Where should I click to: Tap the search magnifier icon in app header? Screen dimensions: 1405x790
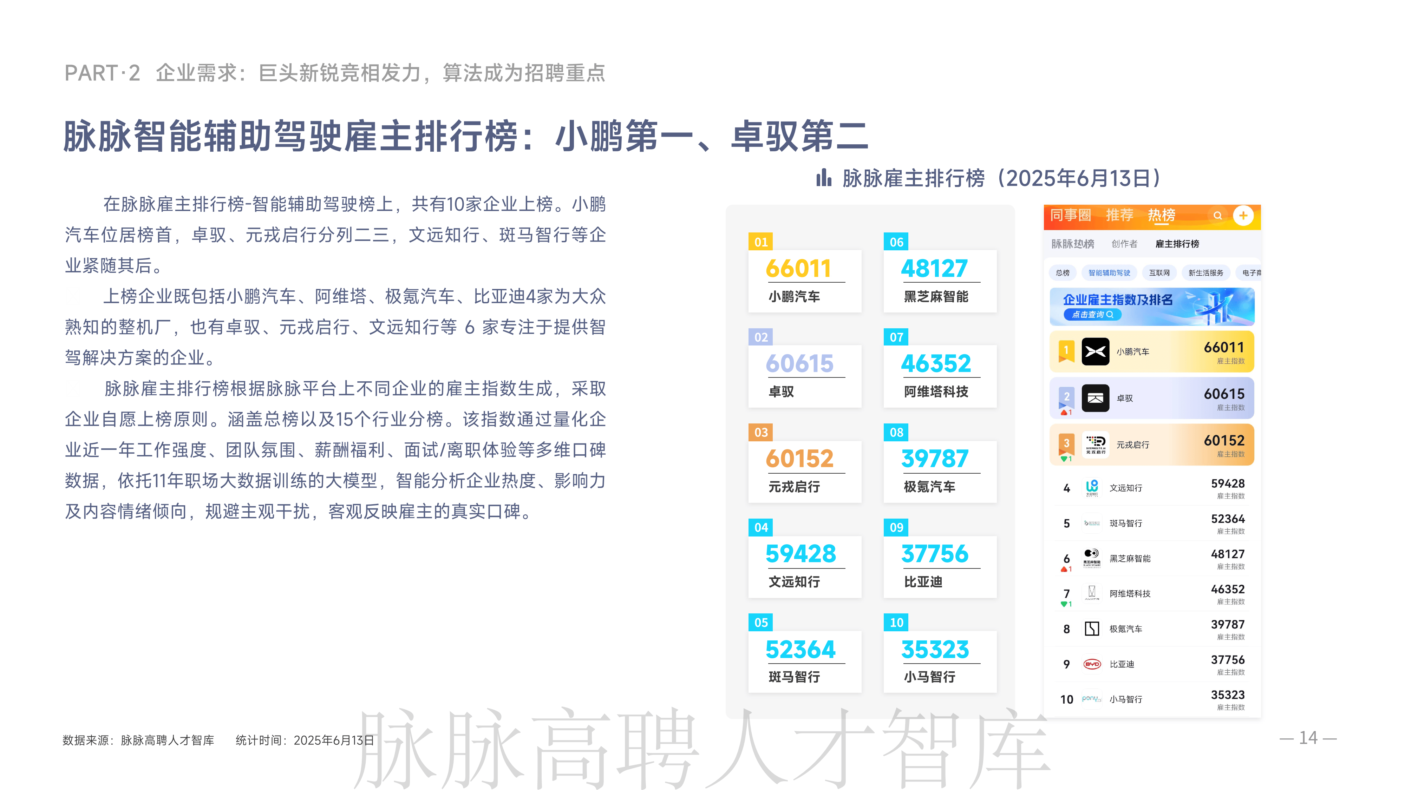(1217, 215)
